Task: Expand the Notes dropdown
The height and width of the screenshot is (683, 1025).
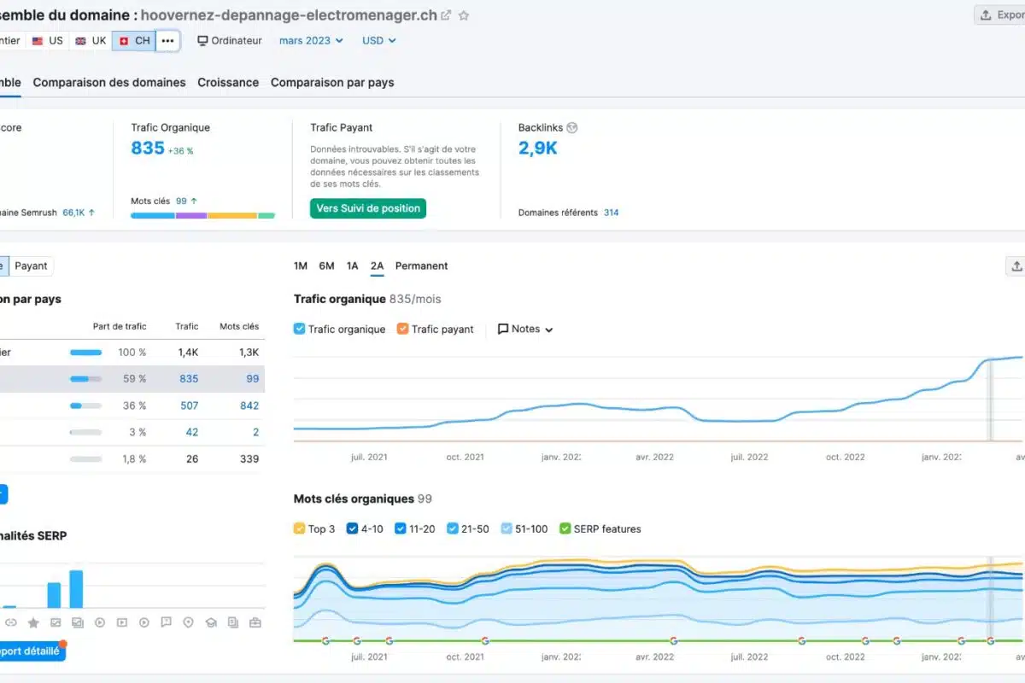Action: (x=525, y=329)
